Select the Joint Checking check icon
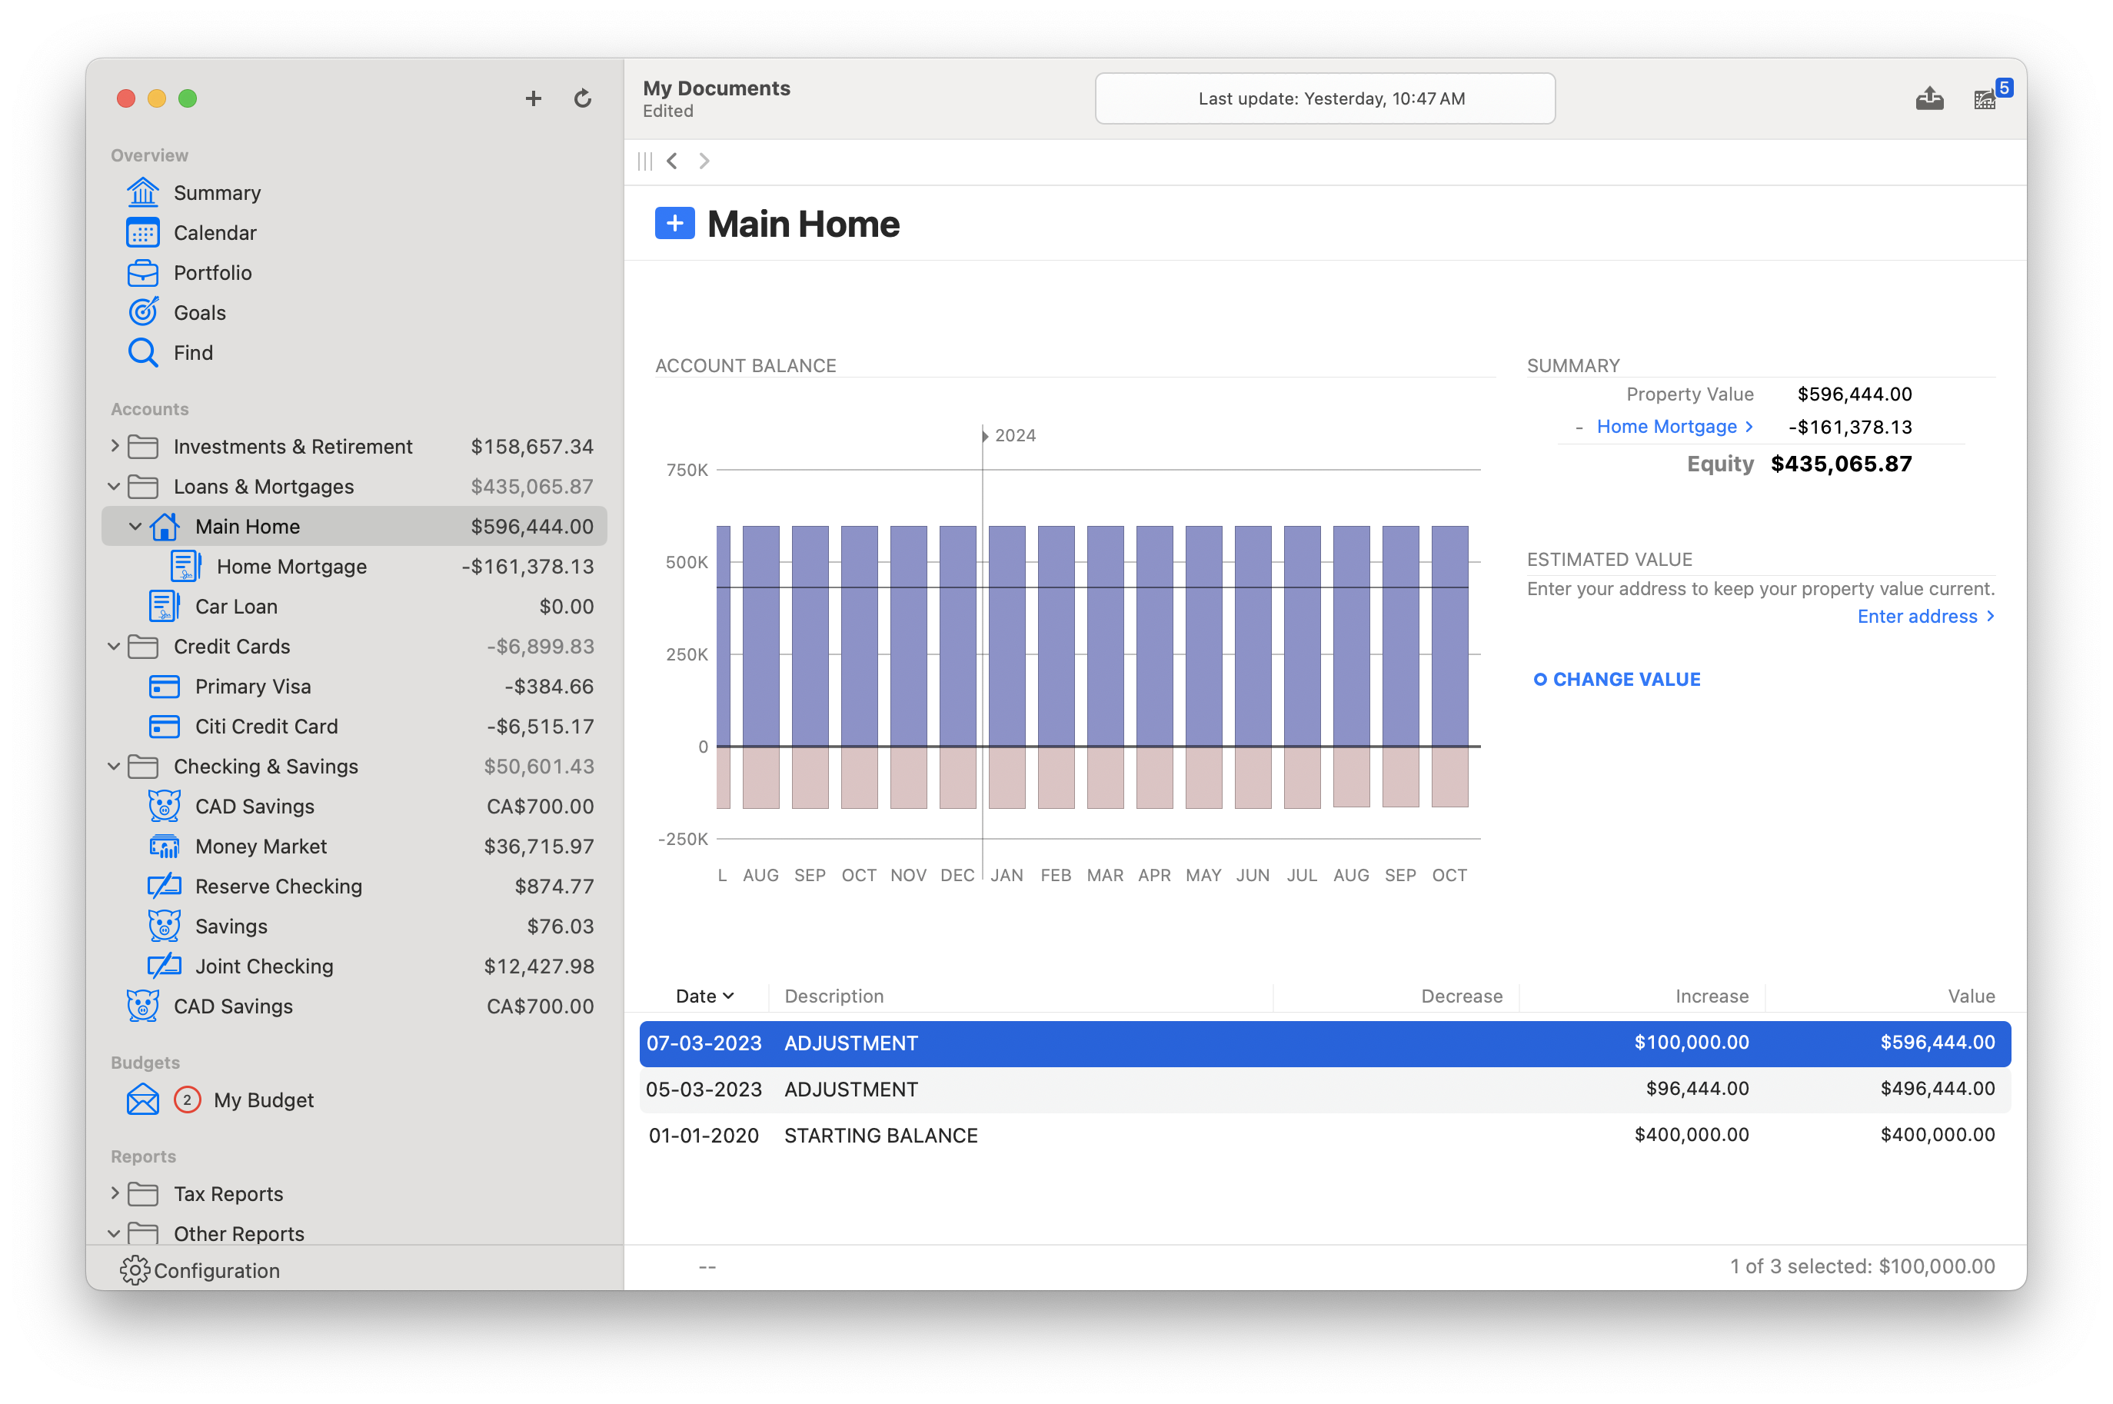2113x1404 pixels. click(x=164, y=966)
